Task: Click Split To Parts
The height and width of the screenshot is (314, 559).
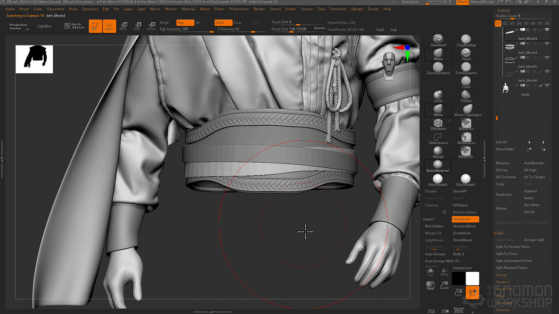Action: (507, 254)
